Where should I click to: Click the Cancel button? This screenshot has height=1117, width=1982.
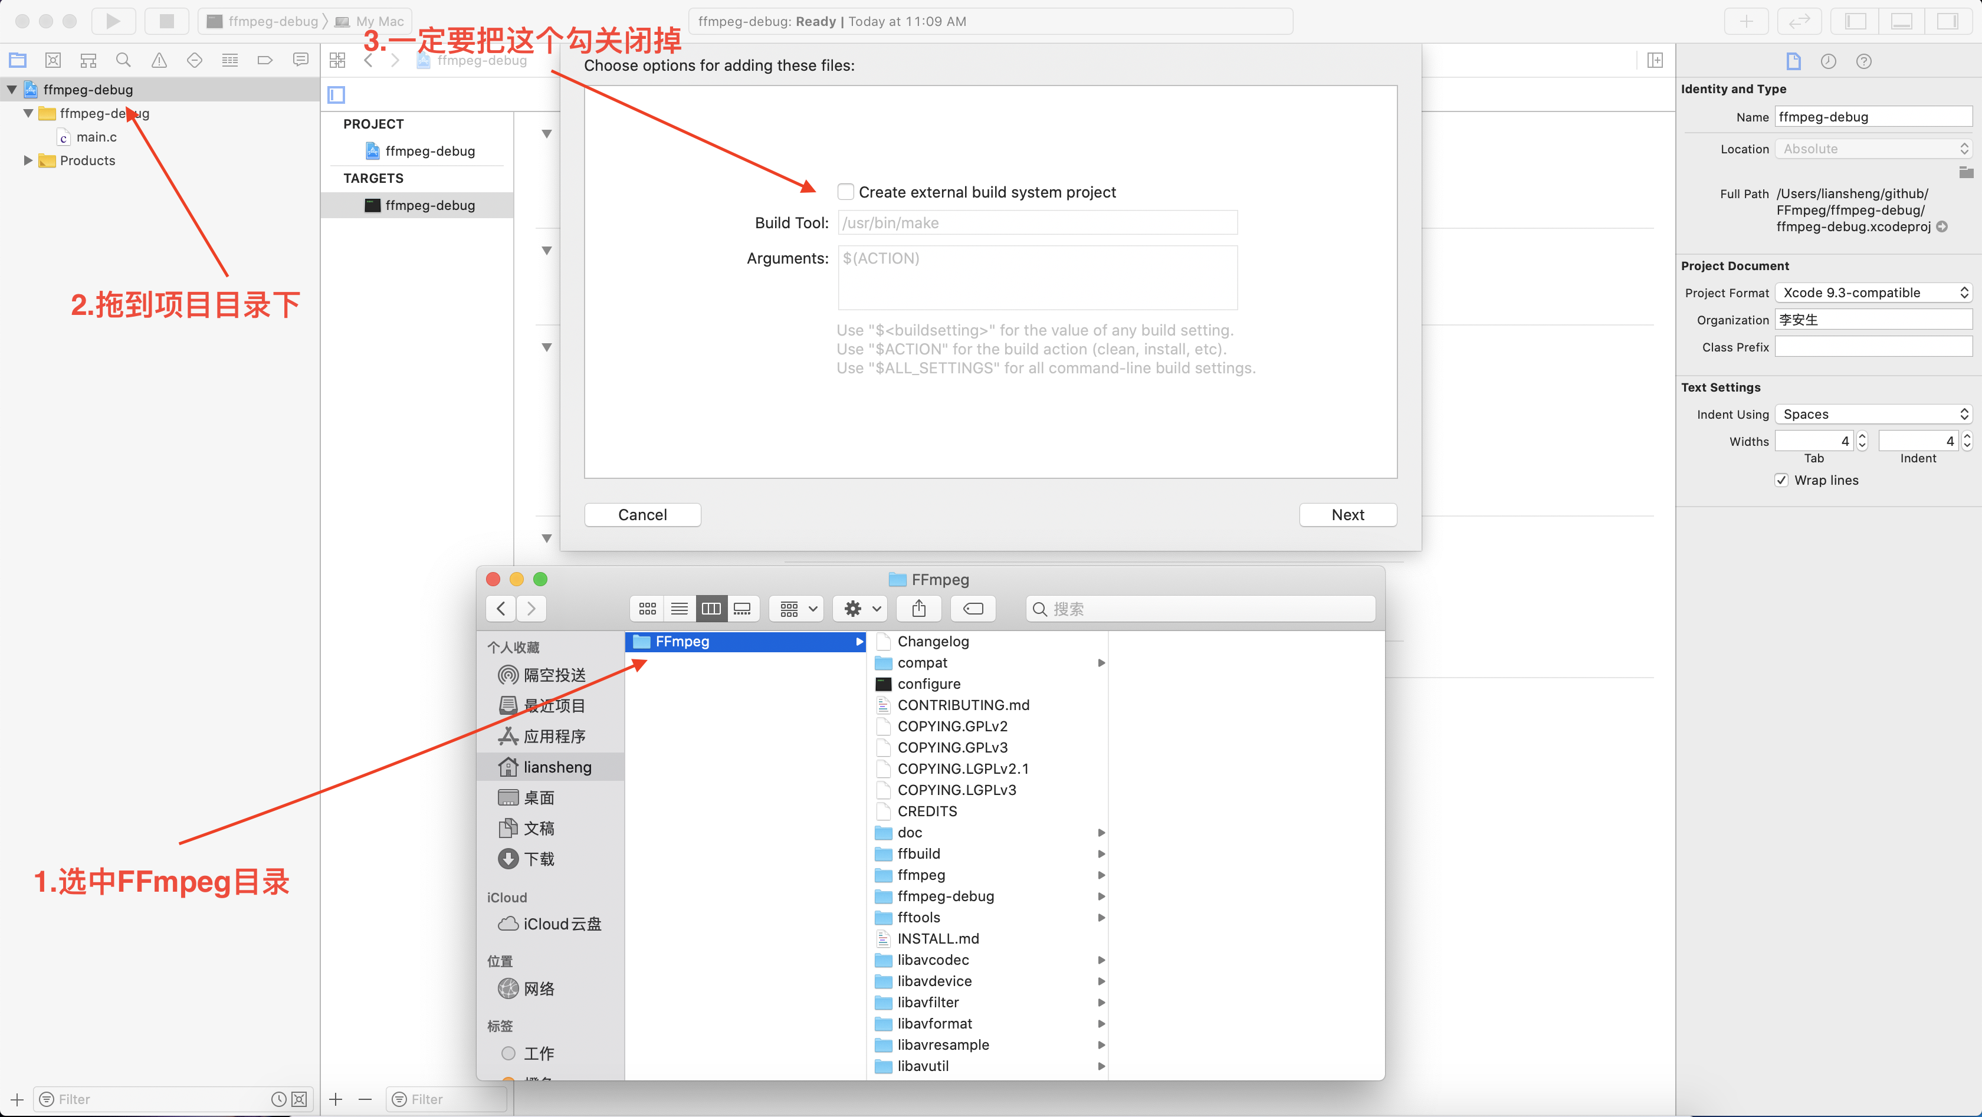pyautogui.click(x=642, y=515)
